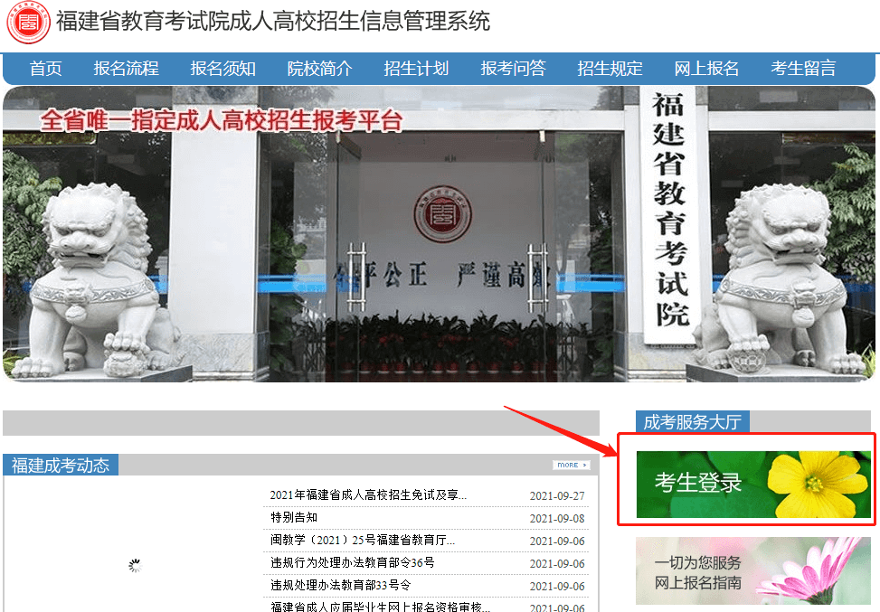Screen dimensions: 880x612
Task: Click the date 2021-09-08
Action: (557, 518)
